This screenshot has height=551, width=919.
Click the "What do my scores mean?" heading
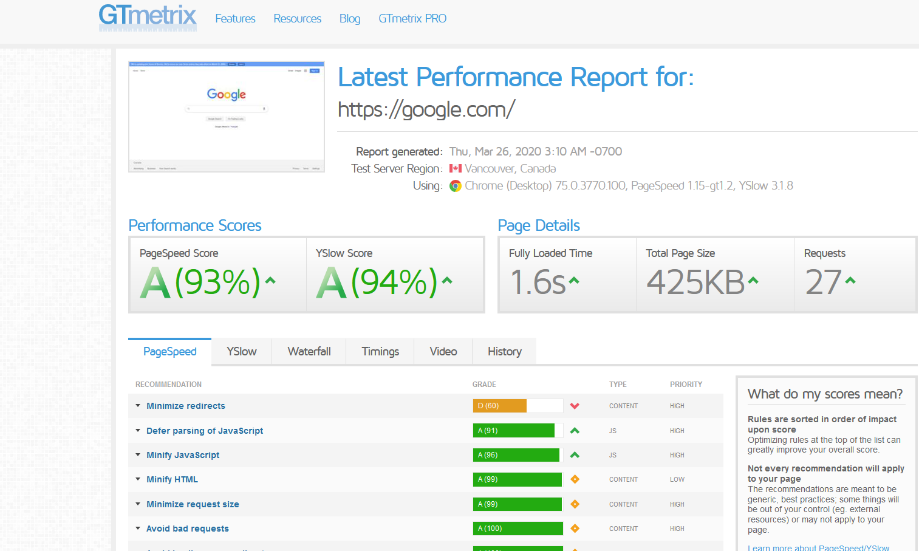pos(825,394)
